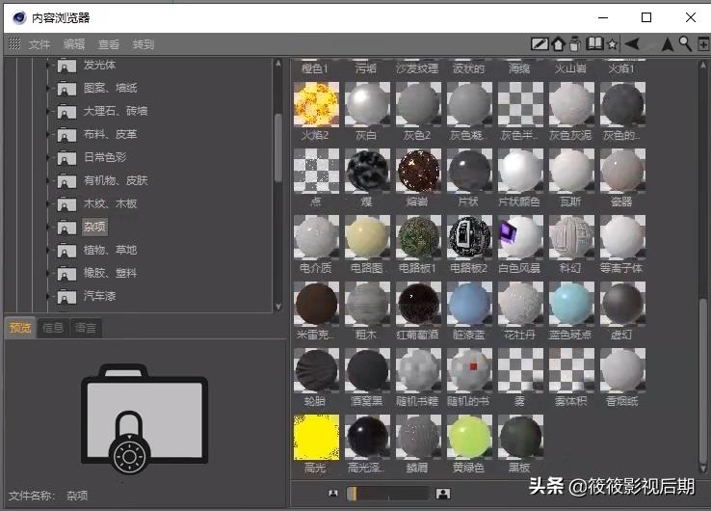
Task: Select the 红葡萄酒 material thumbnail
Action: coord(418,304)
